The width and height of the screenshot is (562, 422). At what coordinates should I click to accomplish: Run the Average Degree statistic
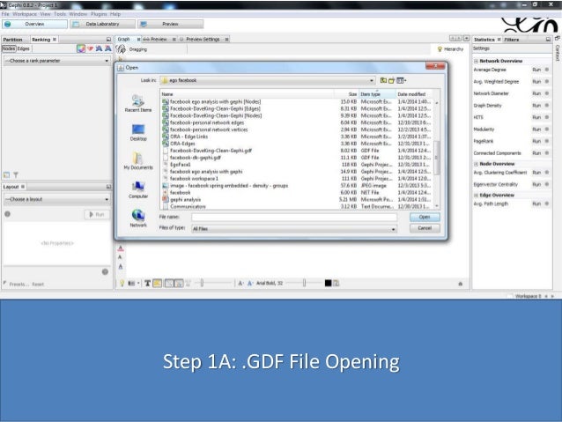coord(536,70)
